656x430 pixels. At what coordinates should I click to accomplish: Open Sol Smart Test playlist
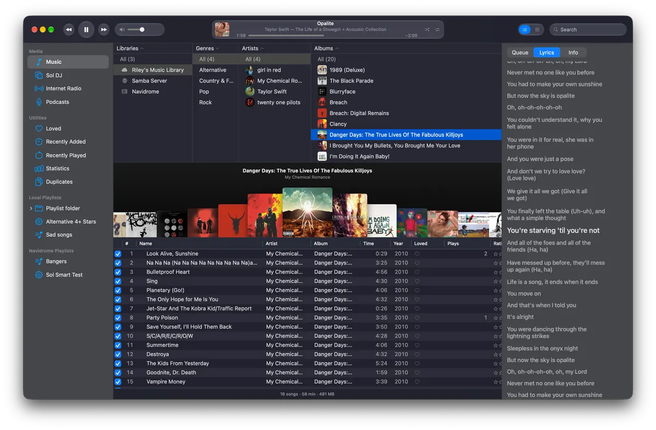coord(68,275)
